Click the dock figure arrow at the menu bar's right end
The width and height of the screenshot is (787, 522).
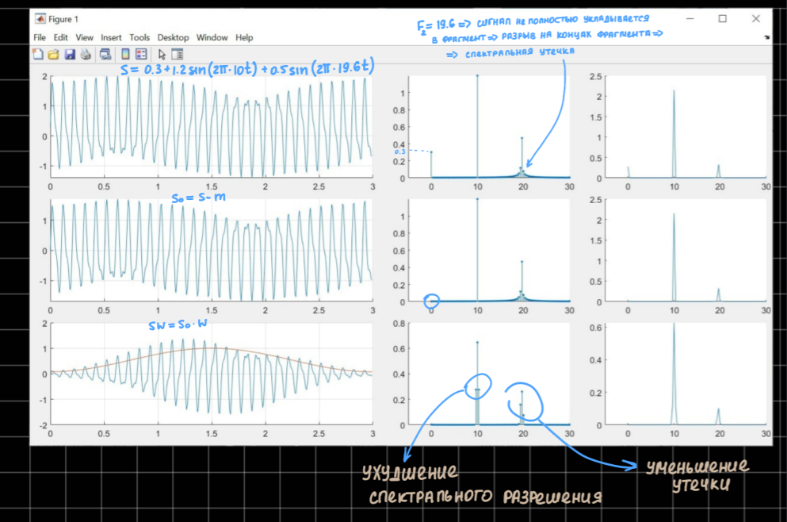(x=766, y=37)
